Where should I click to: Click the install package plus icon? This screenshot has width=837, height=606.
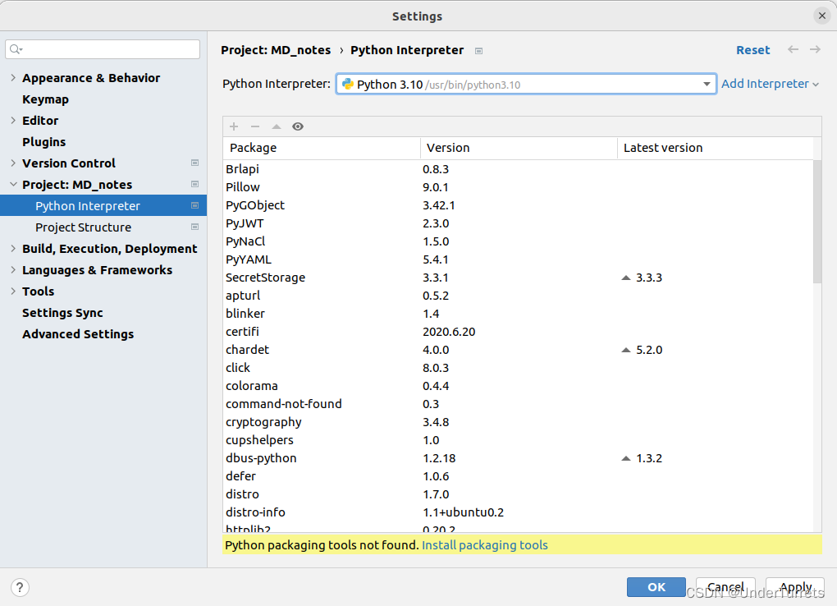point(234,126)
